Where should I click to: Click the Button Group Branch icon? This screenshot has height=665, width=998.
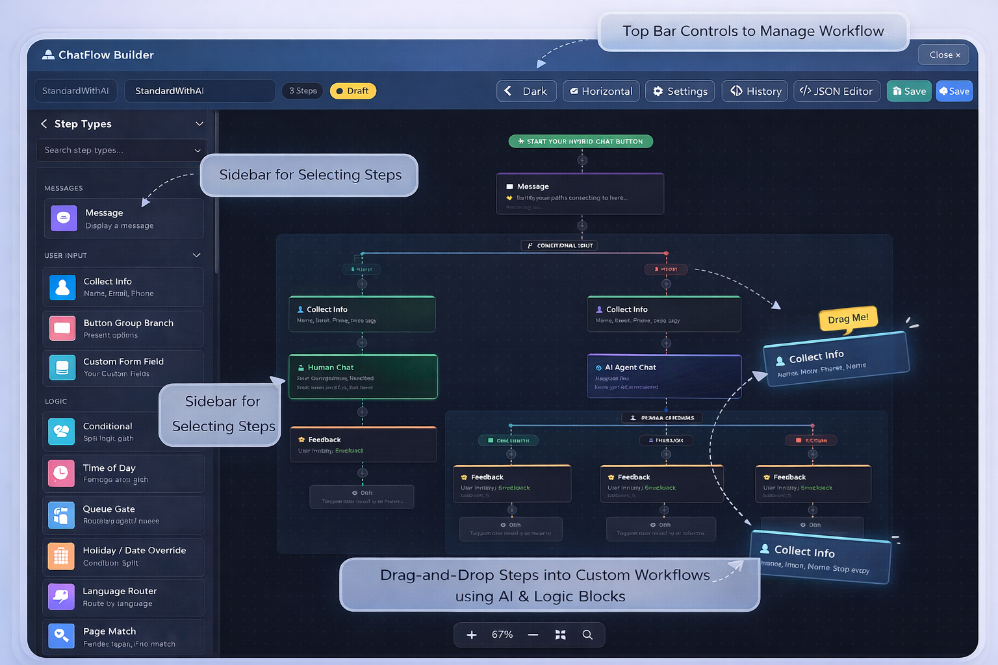[x=62, y=328]
